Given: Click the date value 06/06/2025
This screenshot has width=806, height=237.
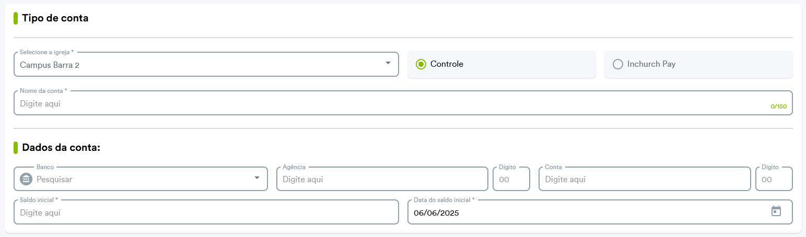Looking at the screenshot, I should [x=436, y=213].
